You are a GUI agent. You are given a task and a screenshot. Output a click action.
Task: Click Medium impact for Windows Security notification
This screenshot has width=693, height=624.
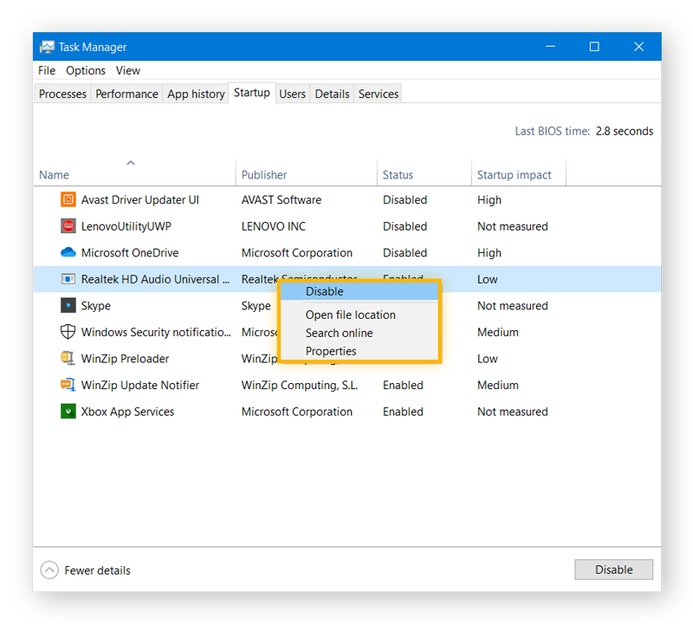(x=497, y=332)
